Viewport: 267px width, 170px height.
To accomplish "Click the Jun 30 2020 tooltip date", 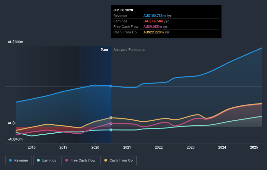I will pyautogui.click(x=123, y=10).
